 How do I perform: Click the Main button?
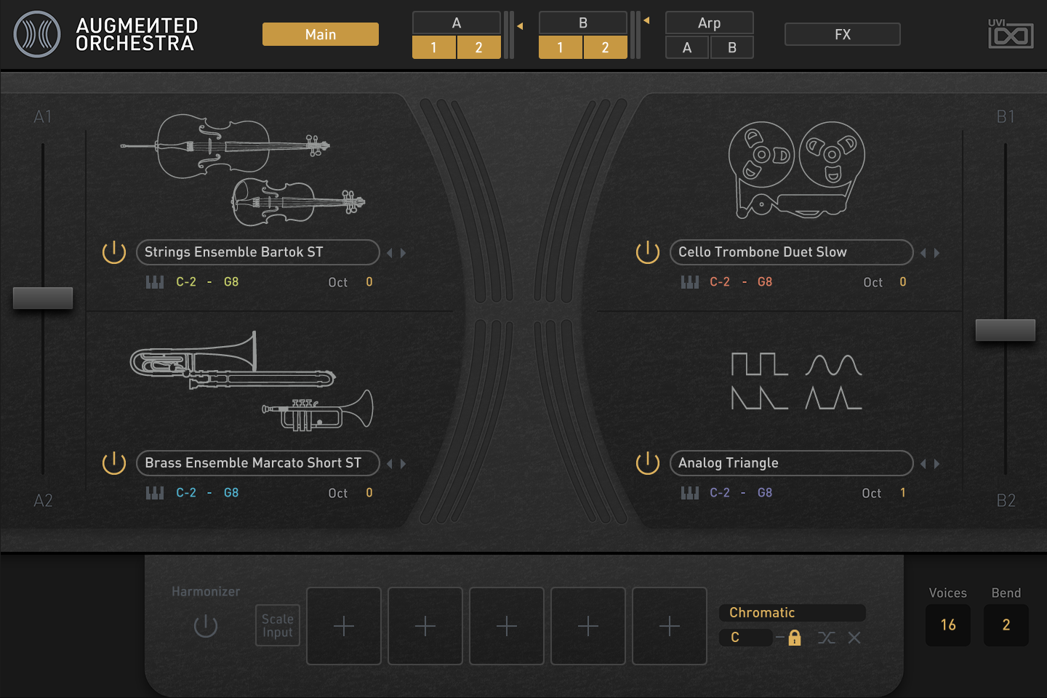[x=320, y=33]
